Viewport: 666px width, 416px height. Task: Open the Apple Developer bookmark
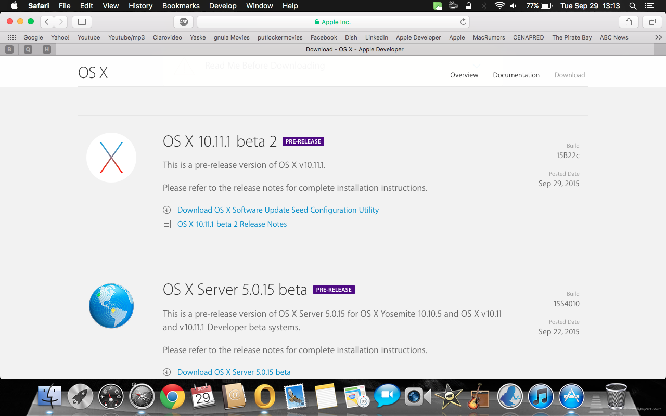[418, 37]
